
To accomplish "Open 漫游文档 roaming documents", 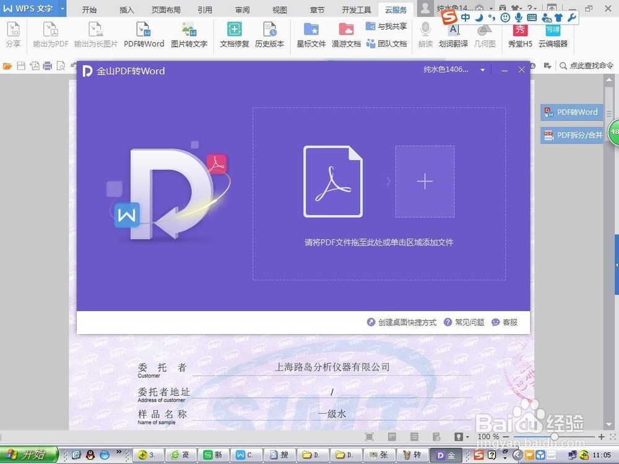I will click(346, 35).
